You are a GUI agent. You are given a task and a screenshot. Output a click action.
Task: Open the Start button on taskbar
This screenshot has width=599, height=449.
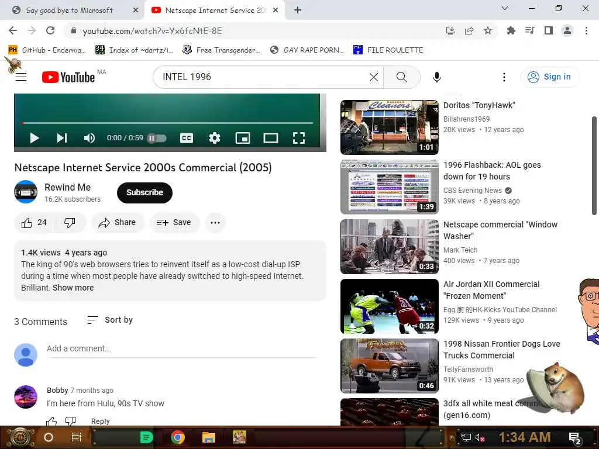click(x=20, y=437)
